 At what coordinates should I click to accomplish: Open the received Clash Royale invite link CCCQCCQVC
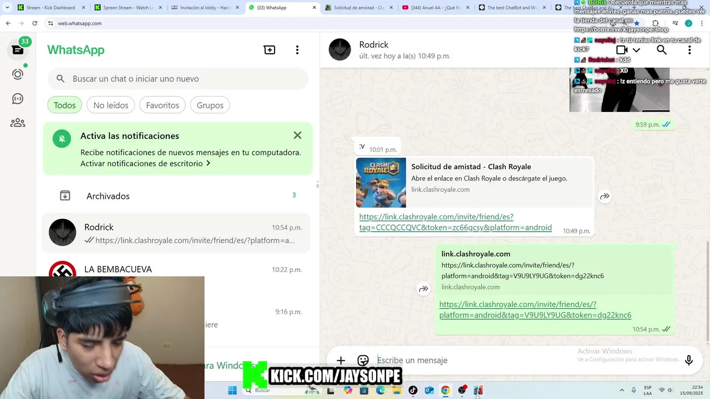(x=455, y=222)
